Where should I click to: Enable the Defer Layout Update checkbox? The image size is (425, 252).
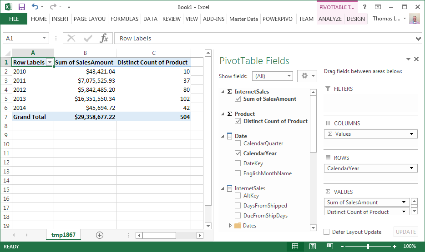point(326,232)
